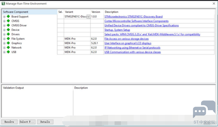Viewport: 218px width, 127px height.
Task: Click the version 5.26.1 cell for Graphics
Action: click(x=97, y=43)
